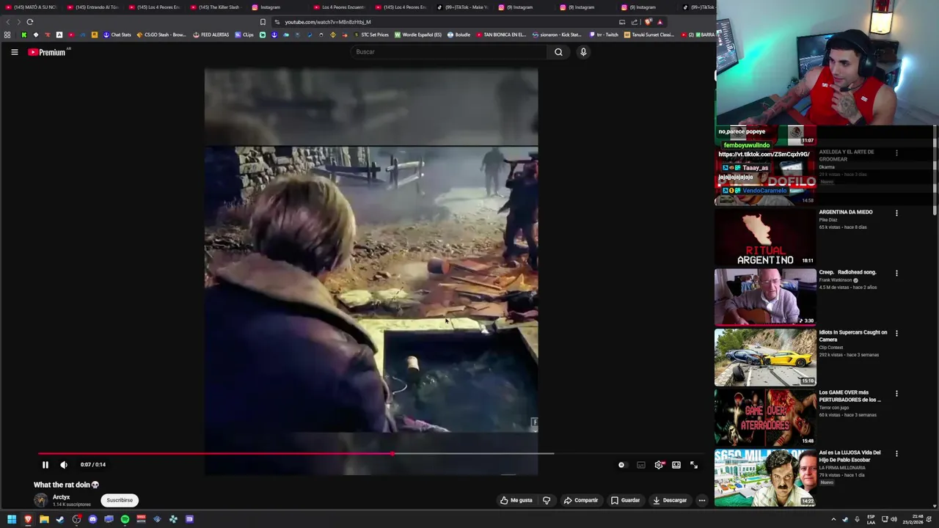
Task: Open FEED ALERTAS bookmark
Action: point(211,34)
